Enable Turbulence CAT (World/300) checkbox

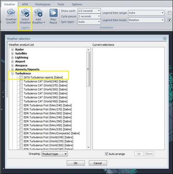coord(21,89)
